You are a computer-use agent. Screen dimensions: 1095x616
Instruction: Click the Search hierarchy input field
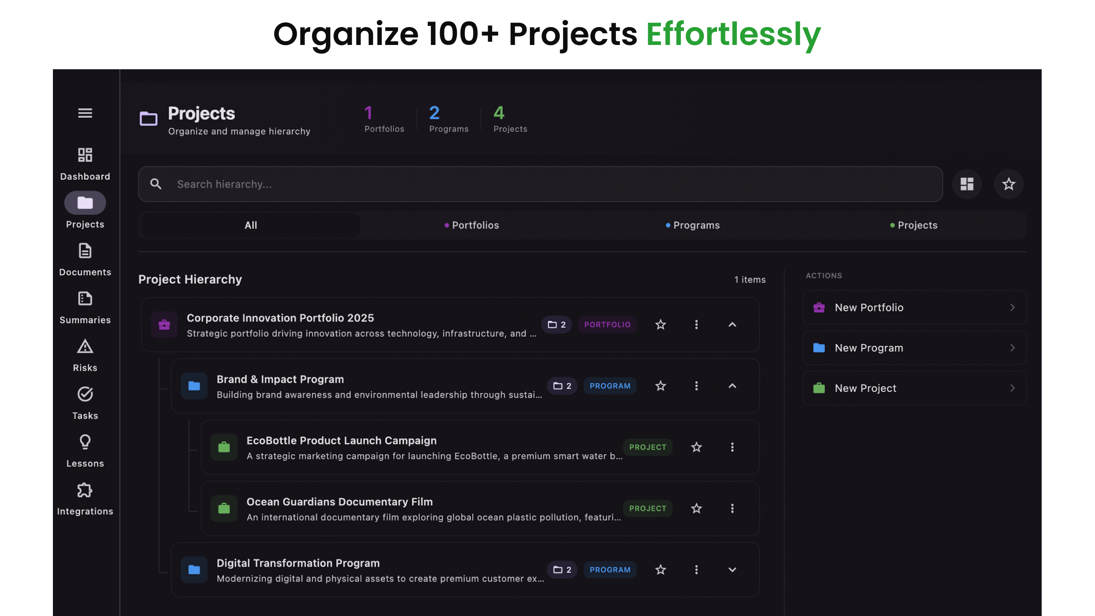[540, 184]
